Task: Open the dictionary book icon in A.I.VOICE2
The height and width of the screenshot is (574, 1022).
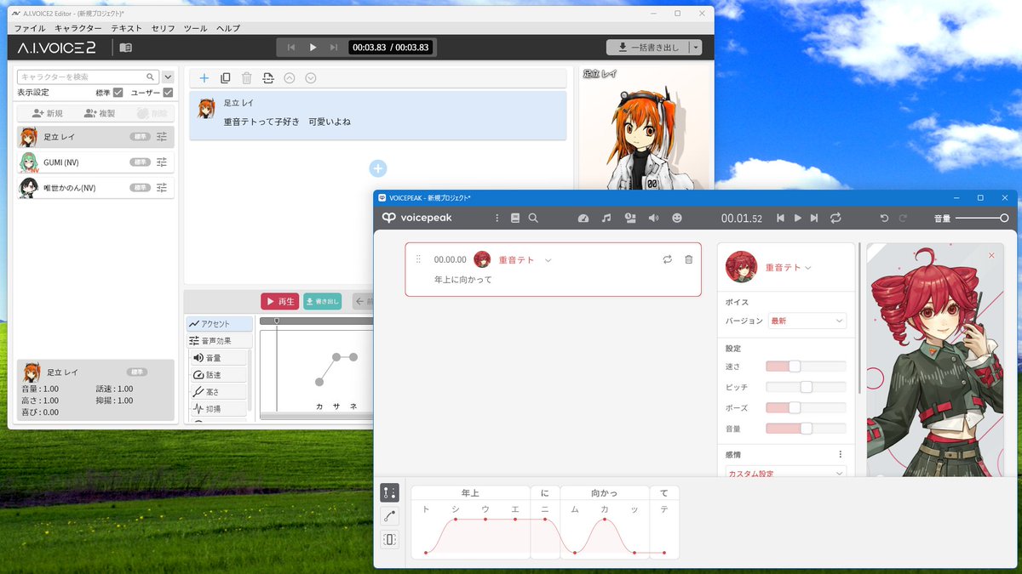Action: pyautogui.click(x=126, y=48)
